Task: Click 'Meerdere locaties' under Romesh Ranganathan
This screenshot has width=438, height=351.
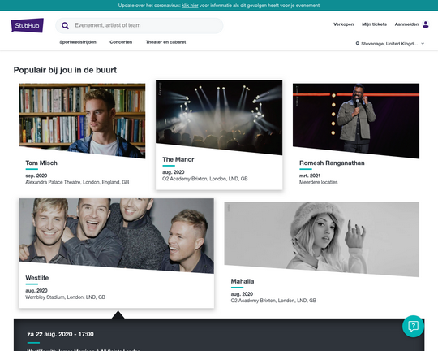Action: coord(319,182)
